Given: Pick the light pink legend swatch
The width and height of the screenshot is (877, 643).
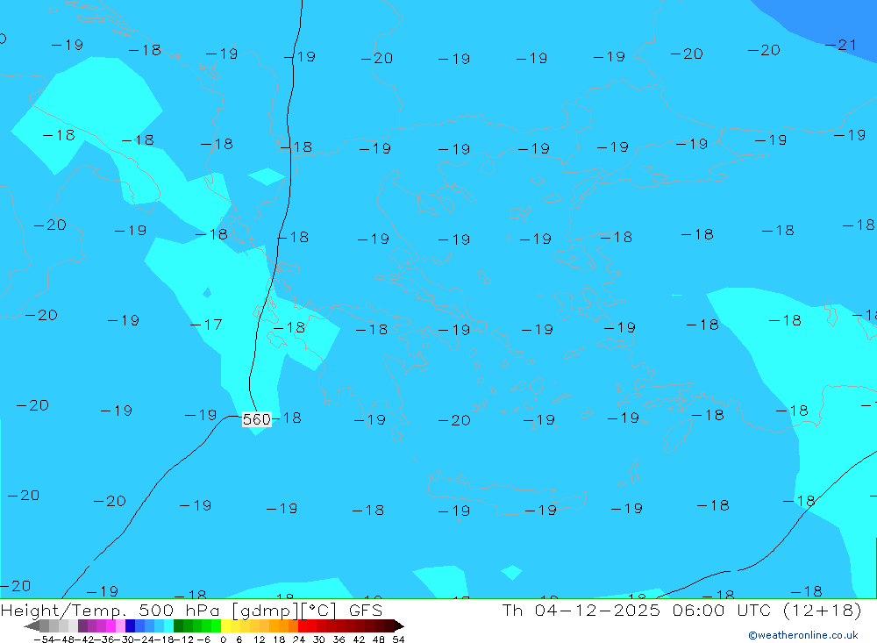Looking at the screenshot, I should 120,626.
